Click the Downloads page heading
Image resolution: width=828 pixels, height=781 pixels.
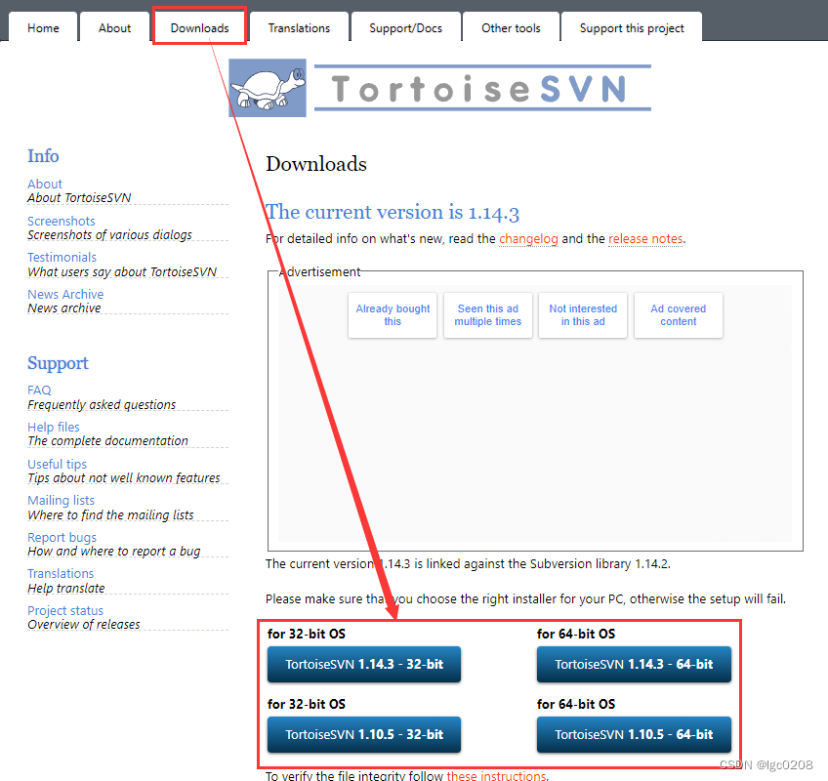pos(316,164)
